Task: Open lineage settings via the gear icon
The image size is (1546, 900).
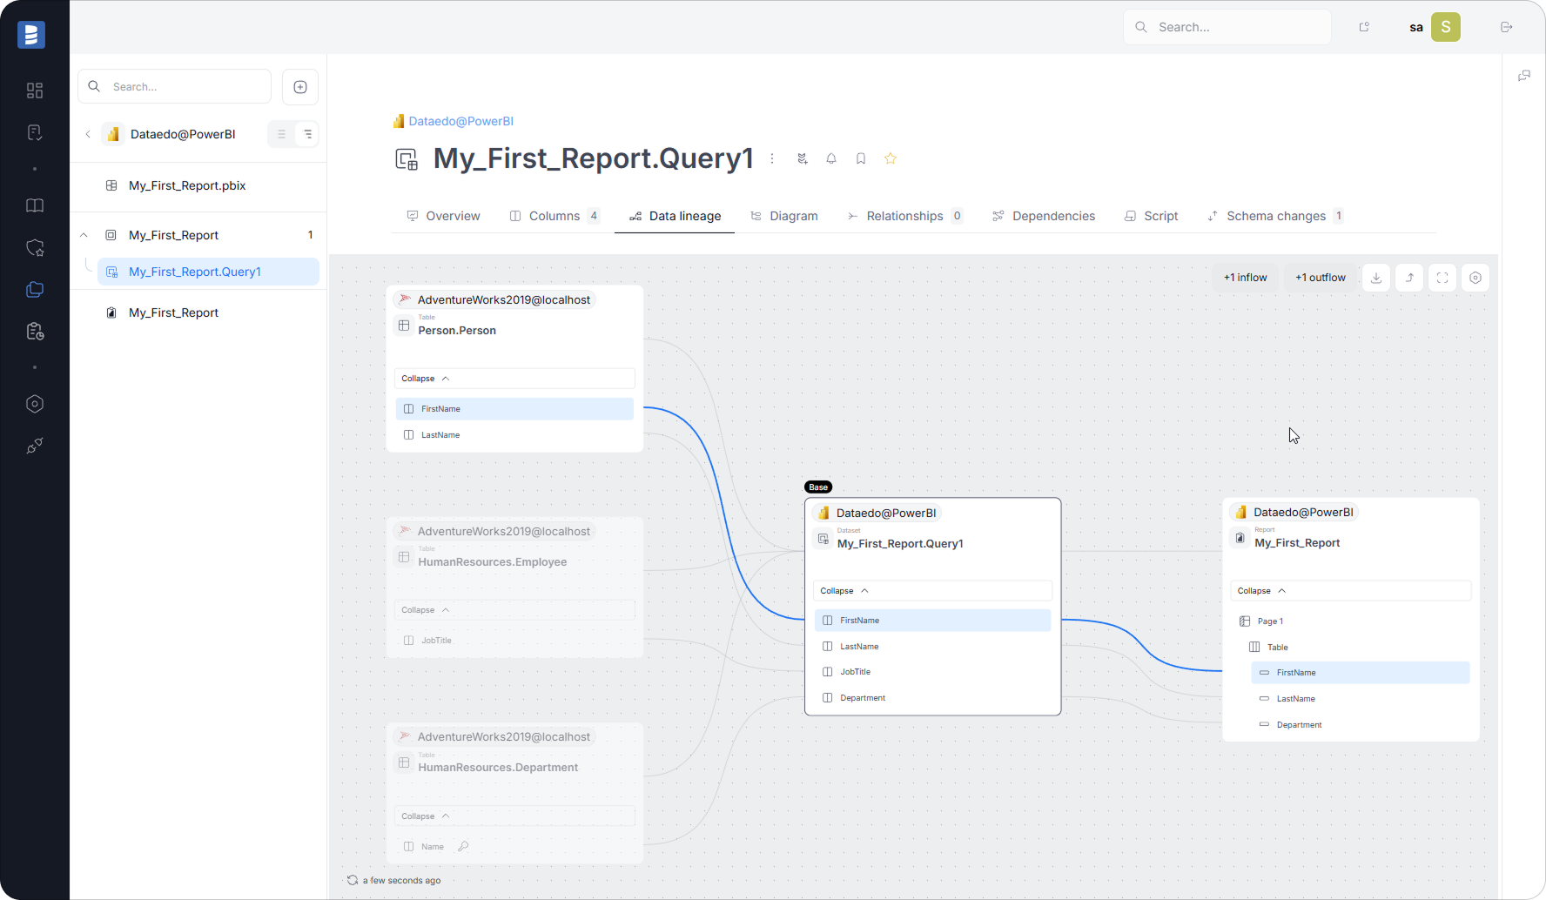Action: tap(1475, 277)
